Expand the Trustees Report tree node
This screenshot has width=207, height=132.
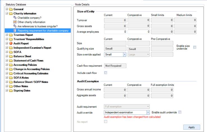pyautogui.click(x=7, y=35)
